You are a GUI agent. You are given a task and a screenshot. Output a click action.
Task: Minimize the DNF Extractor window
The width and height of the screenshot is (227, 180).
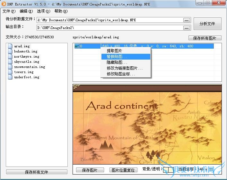[200, 3]
